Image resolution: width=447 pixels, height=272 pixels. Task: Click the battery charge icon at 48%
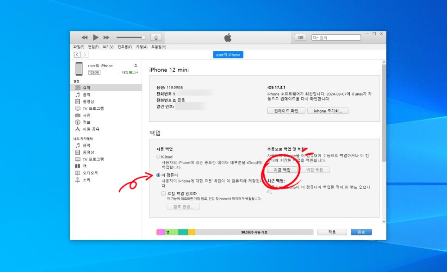click(x=132, y=72)
